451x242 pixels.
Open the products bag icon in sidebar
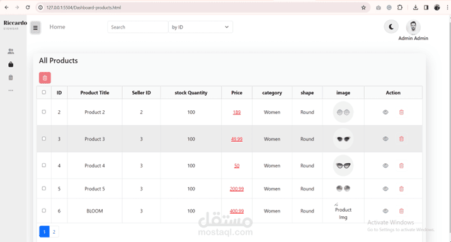click(x=11, y=64)
